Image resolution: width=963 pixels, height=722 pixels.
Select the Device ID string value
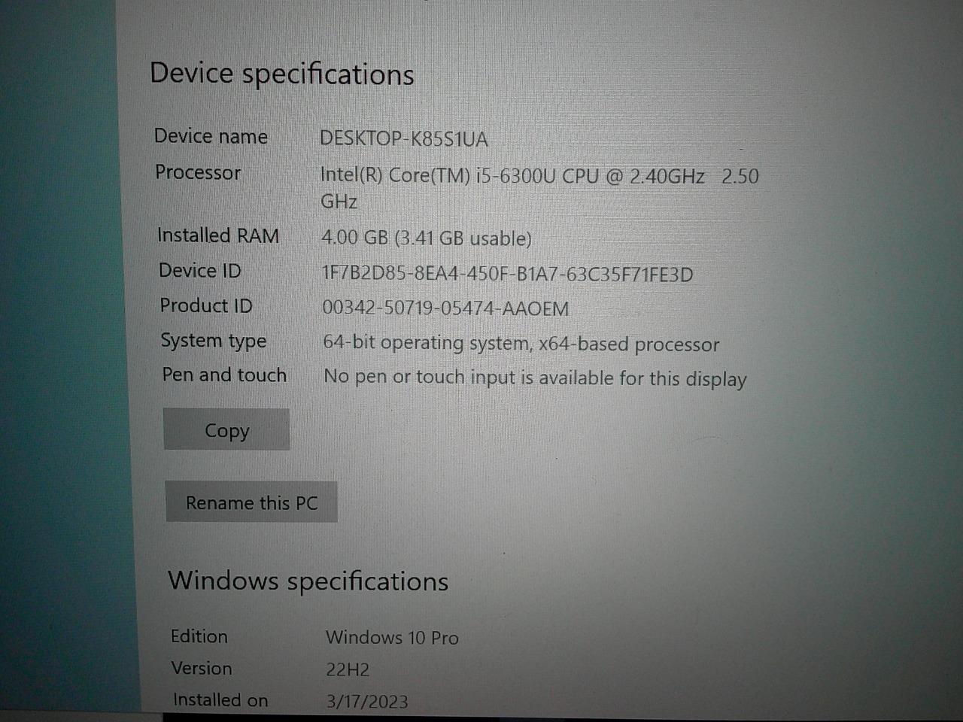click(x=508, y=274)
